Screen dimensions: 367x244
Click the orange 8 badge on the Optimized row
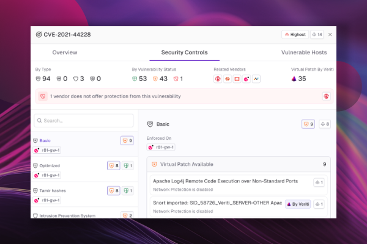(114, 165)
